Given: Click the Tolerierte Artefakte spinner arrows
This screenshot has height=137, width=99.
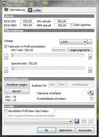Looking at the screenshot, I should coord(92,93).
